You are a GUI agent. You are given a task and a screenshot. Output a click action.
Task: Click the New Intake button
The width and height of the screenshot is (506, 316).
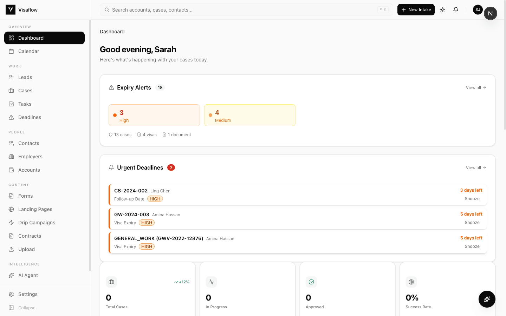click(x=416, y=9)
